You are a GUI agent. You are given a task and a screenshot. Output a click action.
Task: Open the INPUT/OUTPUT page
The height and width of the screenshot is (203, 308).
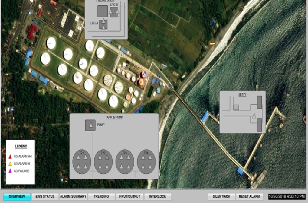click(129, 197)
